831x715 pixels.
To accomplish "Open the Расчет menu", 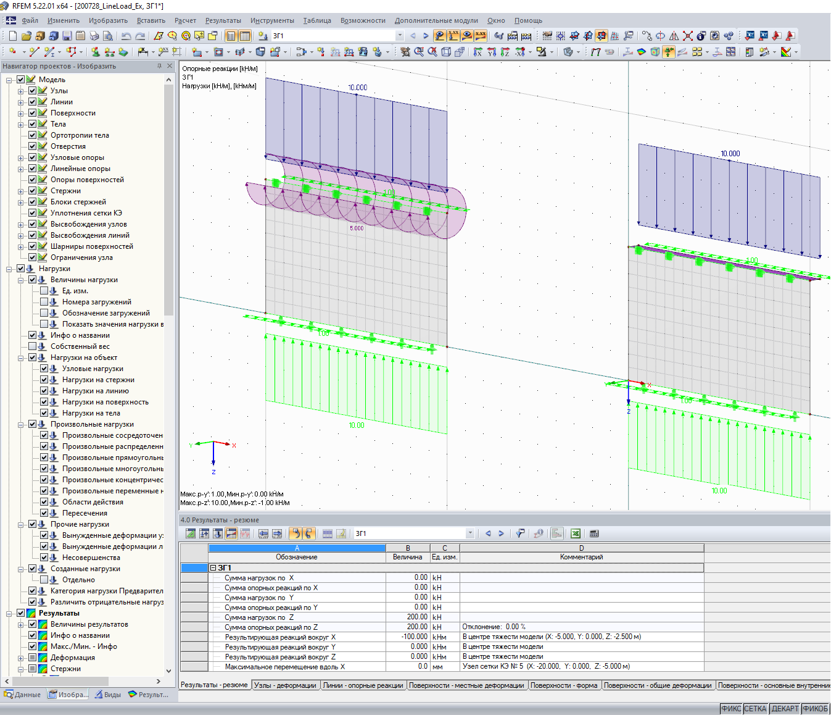I will (x=185, y=20).
